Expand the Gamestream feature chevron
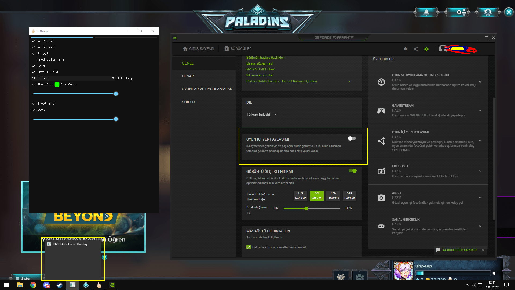This screenshot has width=515, height=290. pyautogui.click(x=480, y=110)
